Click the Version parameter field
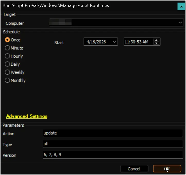Viewport: 186px width, 175px height. point(113,155)
